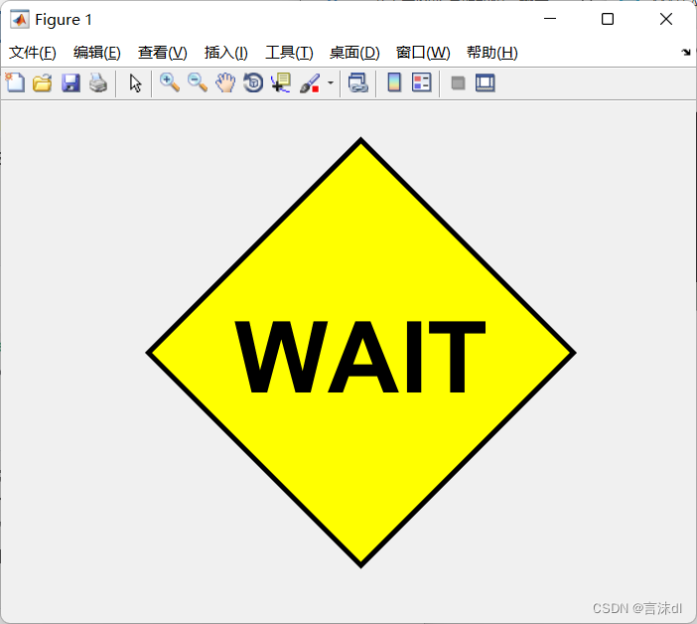Screen dimensions: 697x624
Task: Insert a legend via toolbar icon
Action: click(421, 82)
